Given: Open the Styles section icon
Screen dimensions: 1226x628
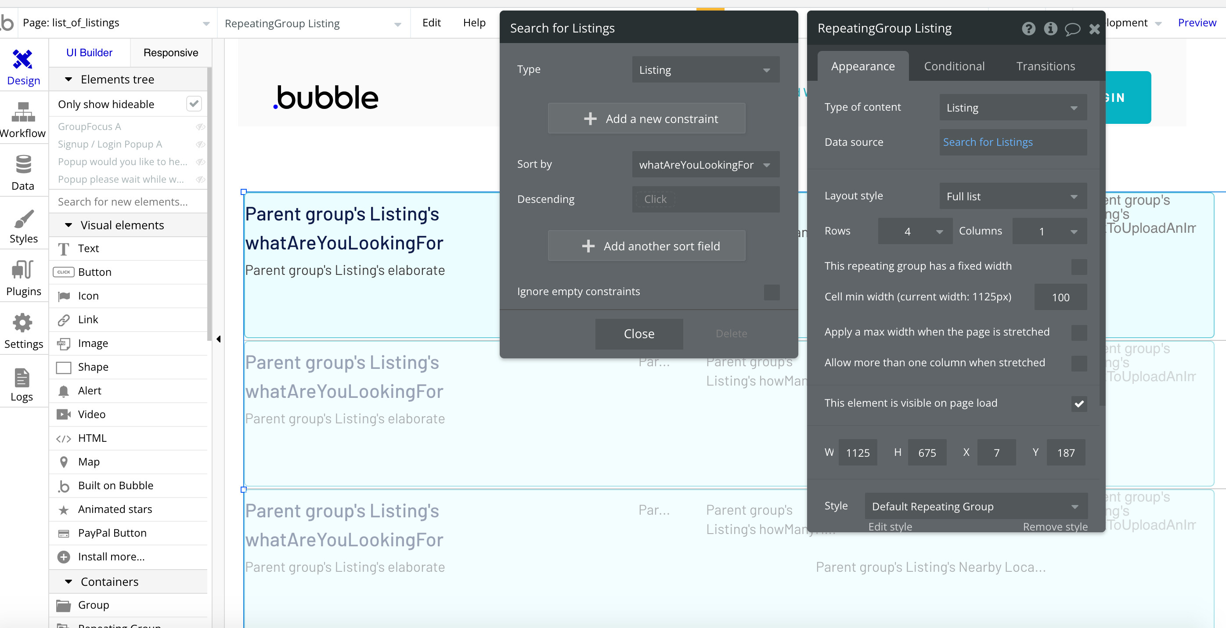Looking at the screenshot, I should coord(23,219).
